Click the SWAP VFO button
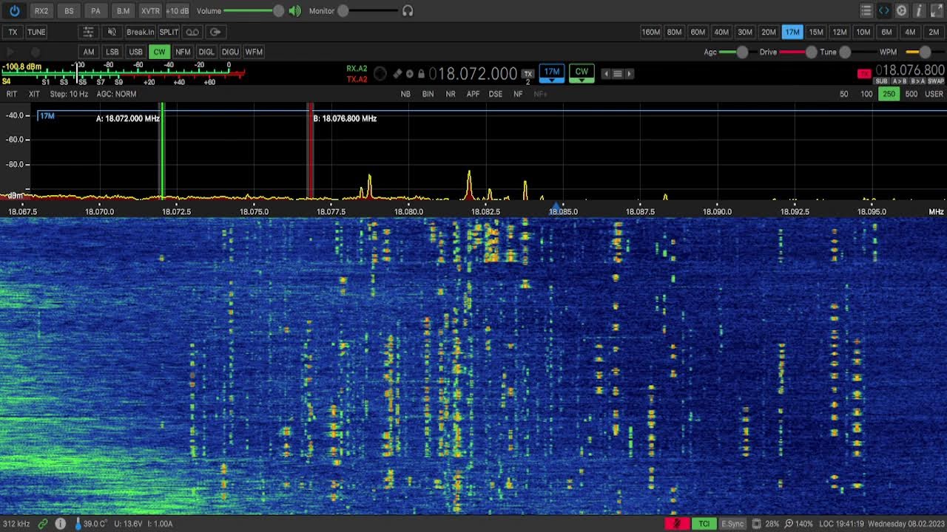Image resolution: width=947 pixels, height=532 pixels. pyautogui.click(x=936, y=81)
